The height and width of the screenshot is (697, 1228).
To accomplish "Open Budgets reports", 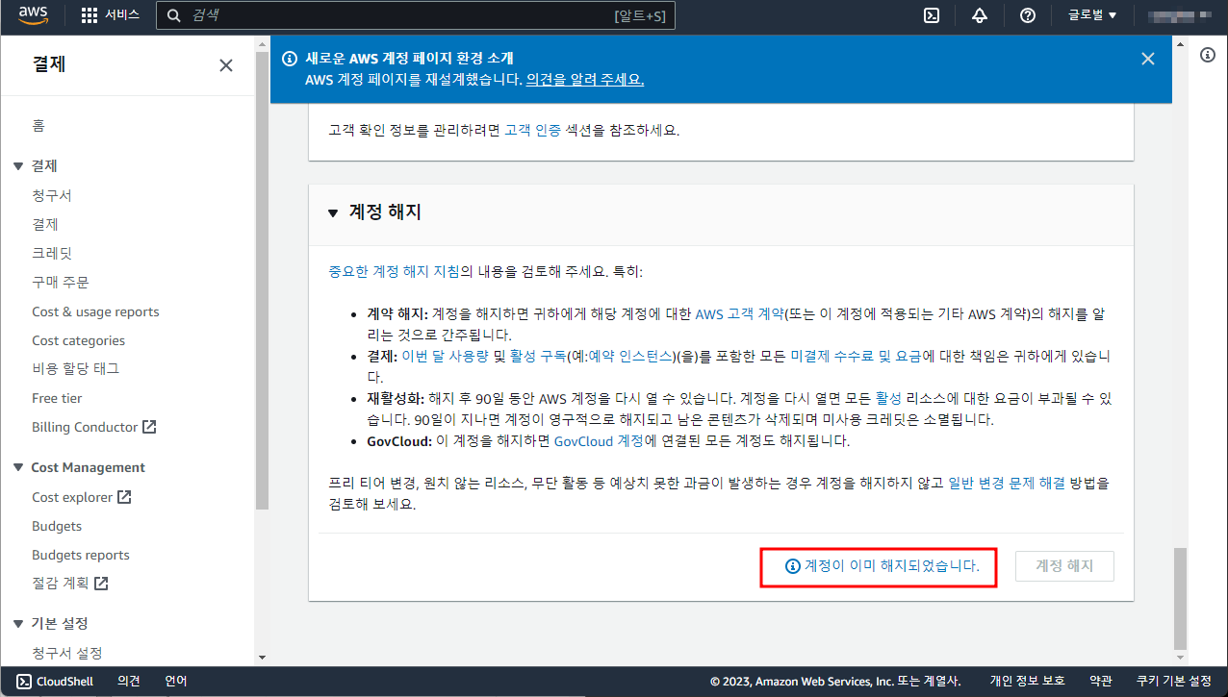I will coord(80,555).
